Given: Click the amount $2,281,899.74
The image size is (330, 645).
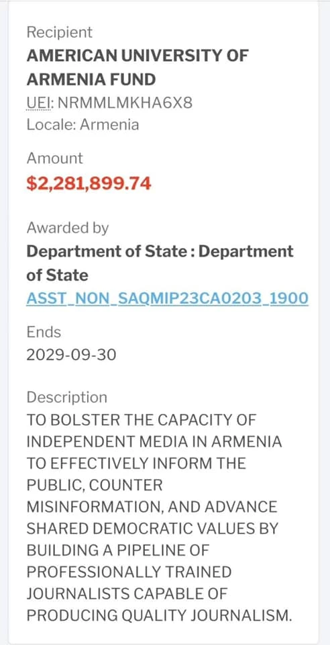Looking at the screenshot, I should pos(89,183).
